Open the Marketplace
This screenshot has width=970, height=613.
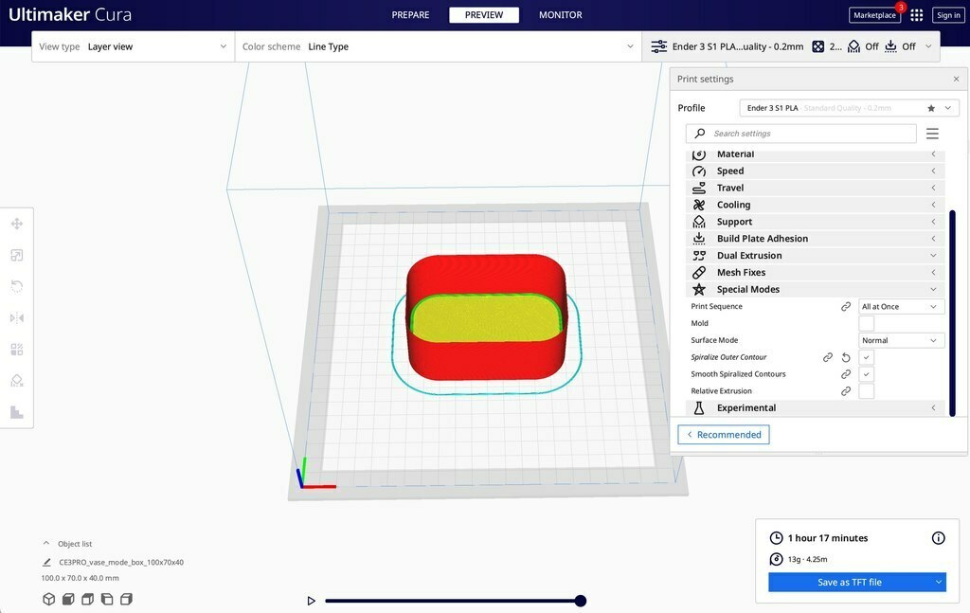874,15
